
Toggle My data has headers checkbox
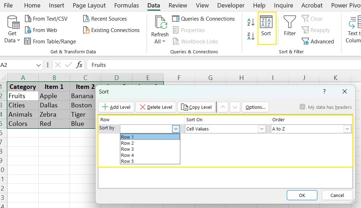(x=302, y=107)
